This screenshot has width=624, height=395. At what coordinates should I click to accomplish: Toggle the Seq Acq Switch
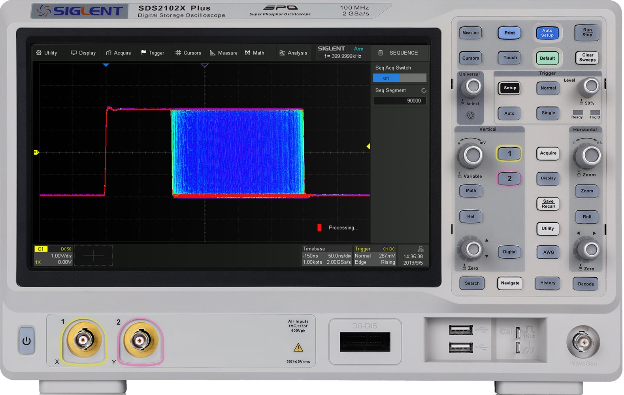click(400, 78)
